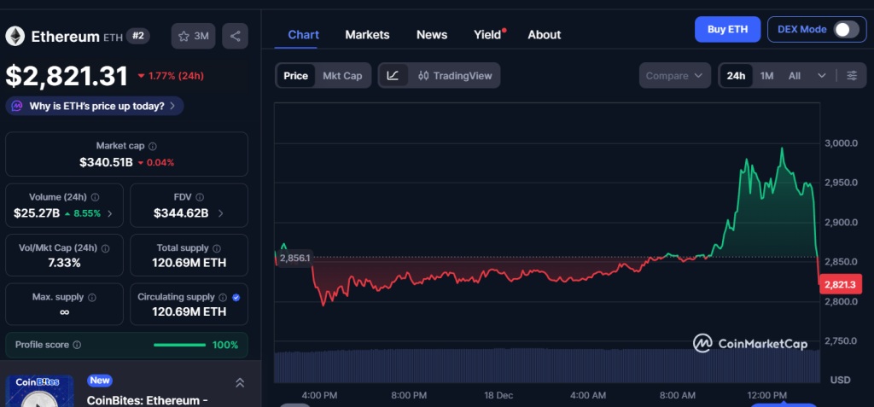Click the Volume (24h) info icon
This screenshot has height=407, width=874.
(x=96, y=197)
